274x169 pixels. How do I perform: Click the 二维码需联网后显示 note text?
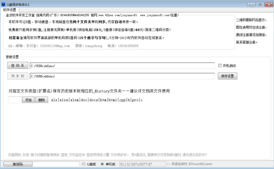coord(251,20)
